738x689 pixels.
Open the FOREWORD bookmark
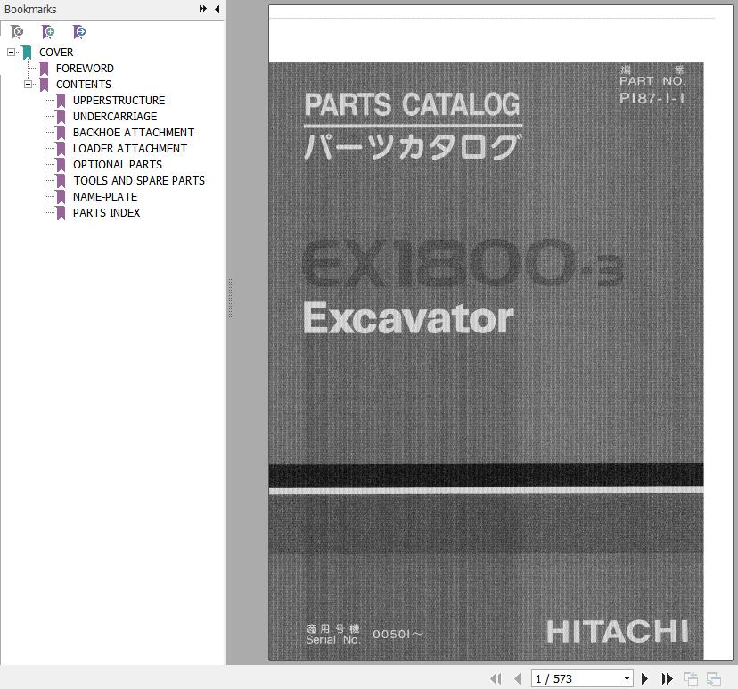tap(85, 69)
